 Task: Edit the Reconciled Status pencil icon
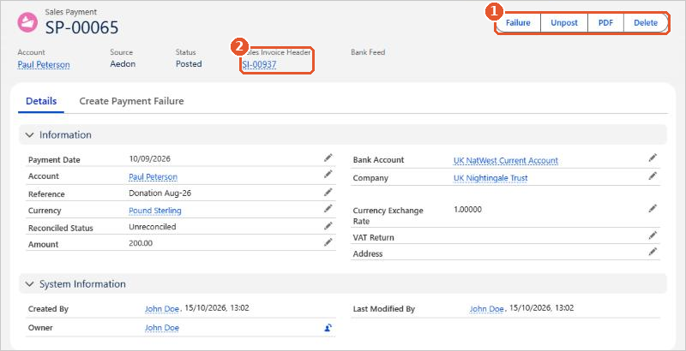click(328, 226)
